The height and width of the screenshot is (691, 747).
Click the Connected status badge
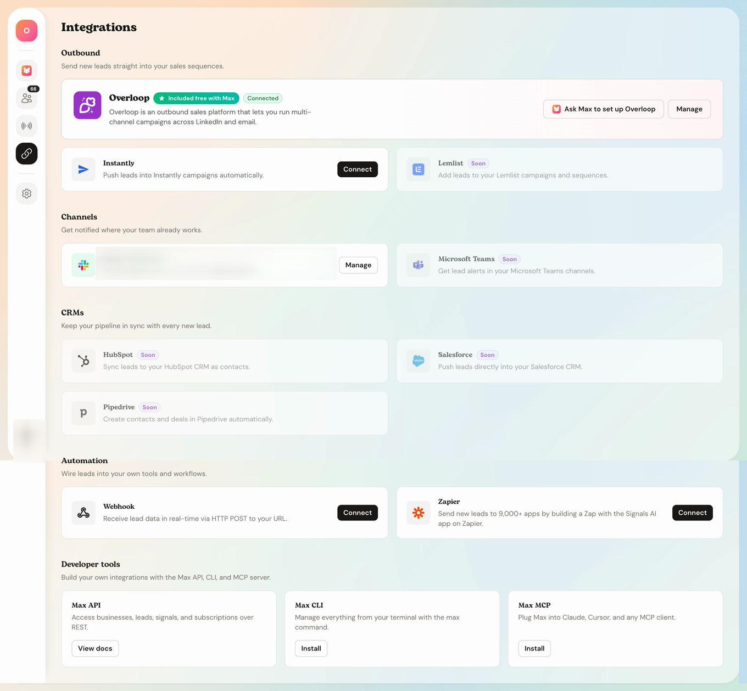click(263, 98)
